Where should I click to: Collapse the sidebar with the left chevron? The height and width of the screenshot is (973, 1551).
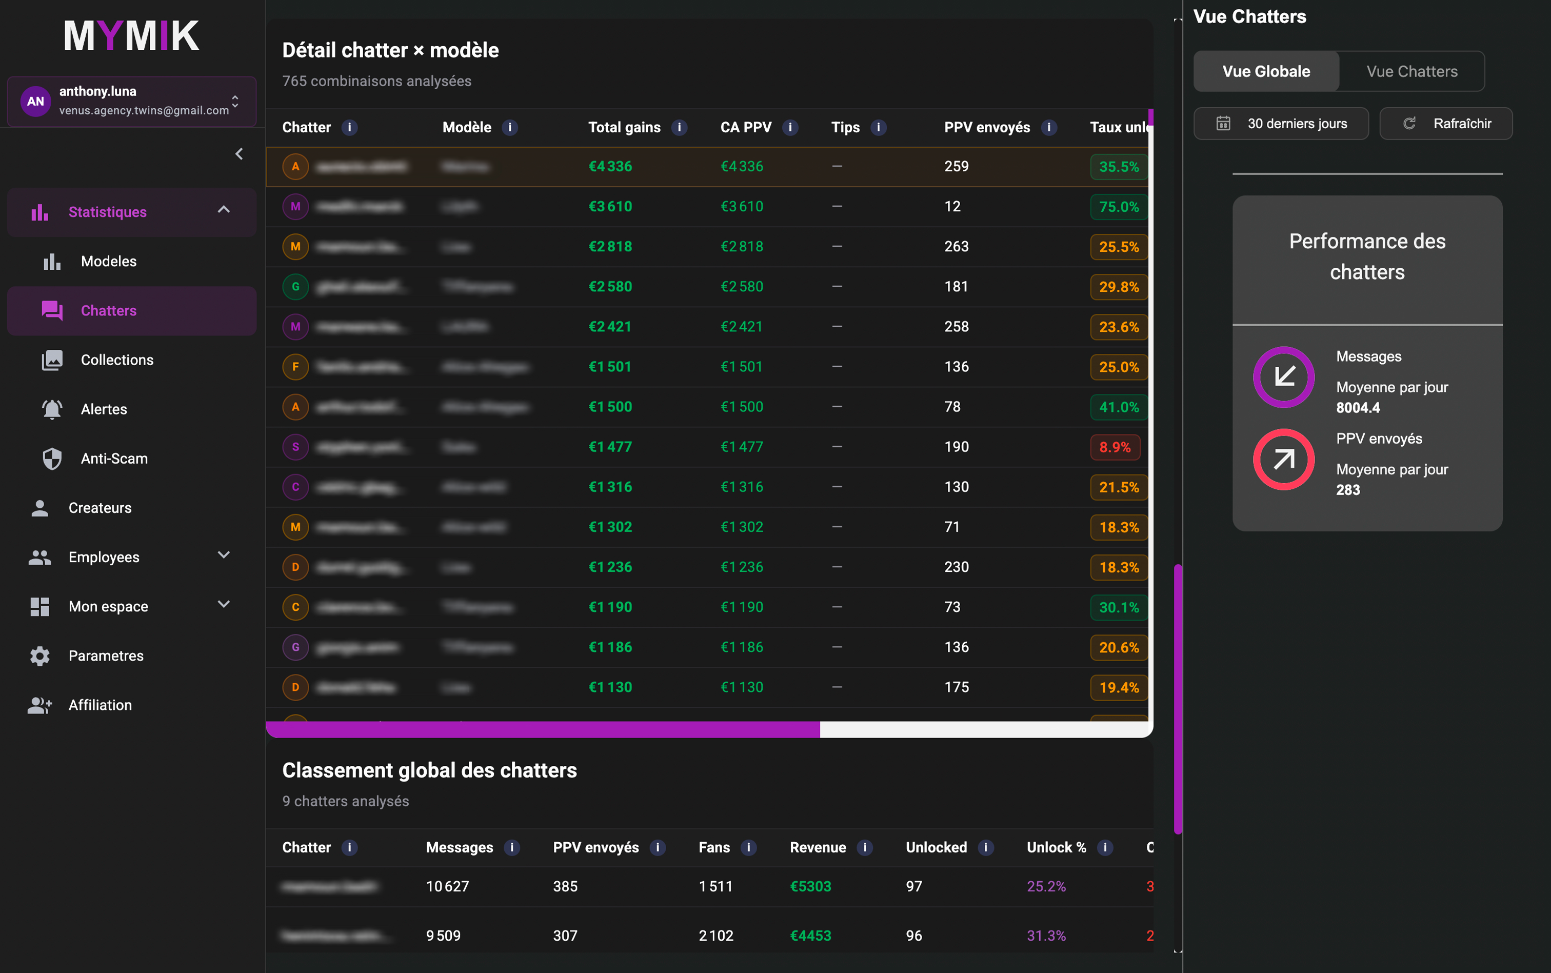240,154
